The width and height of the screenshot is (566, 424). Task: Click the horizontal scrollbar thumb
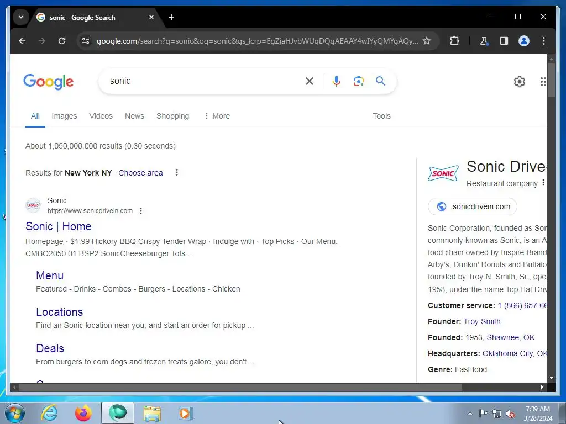click(240, 387)
